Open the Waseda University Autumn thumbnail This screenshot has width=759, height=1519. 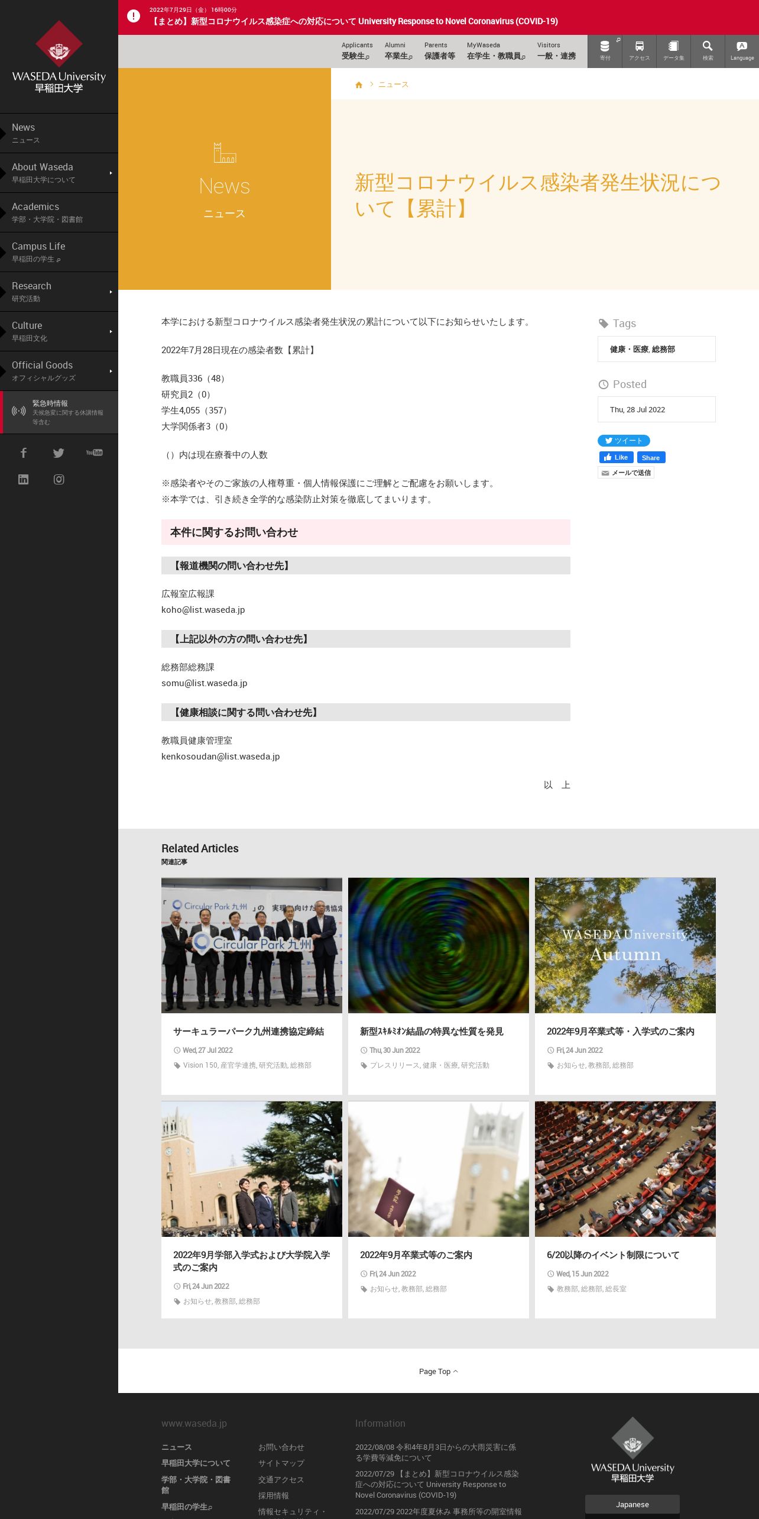(x=625, y=945)
